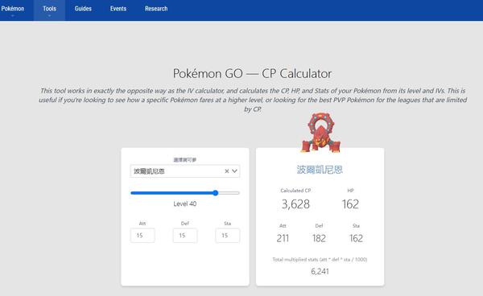The height and width of the screenshot is (296, 483).
Task: Click the Att stat value 211
Action: [x=283, y=238]
